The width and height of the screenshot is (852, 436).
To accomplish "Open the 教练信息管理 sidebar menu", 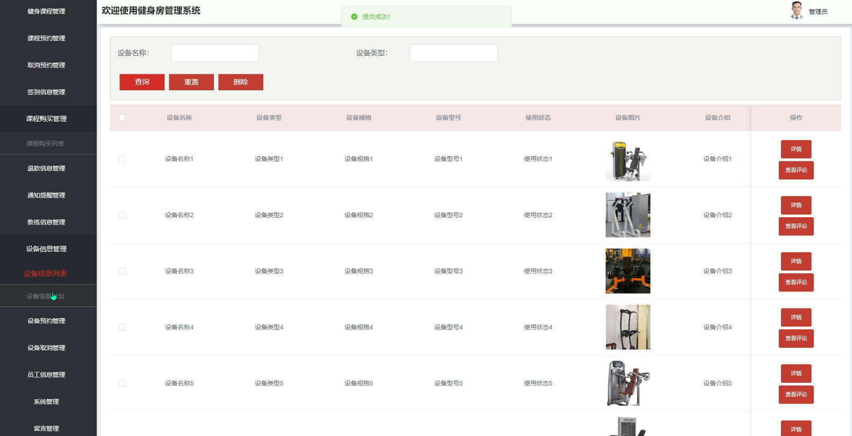I will pyautogui.click(x=46, y=222).
